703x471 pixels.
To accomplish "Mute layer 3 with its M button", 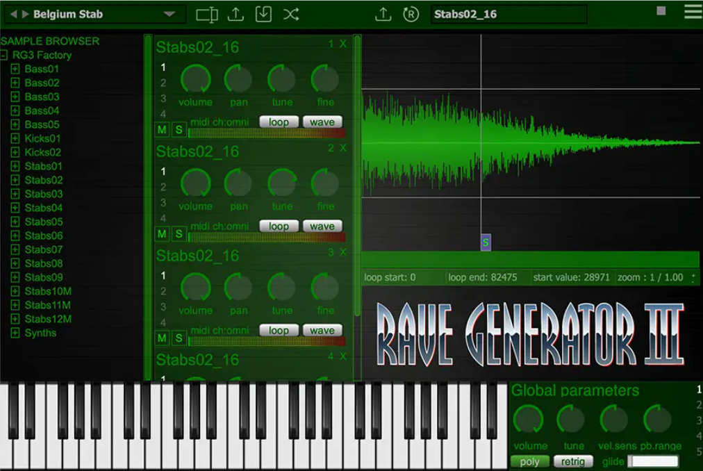I will [x=162, y=338].
